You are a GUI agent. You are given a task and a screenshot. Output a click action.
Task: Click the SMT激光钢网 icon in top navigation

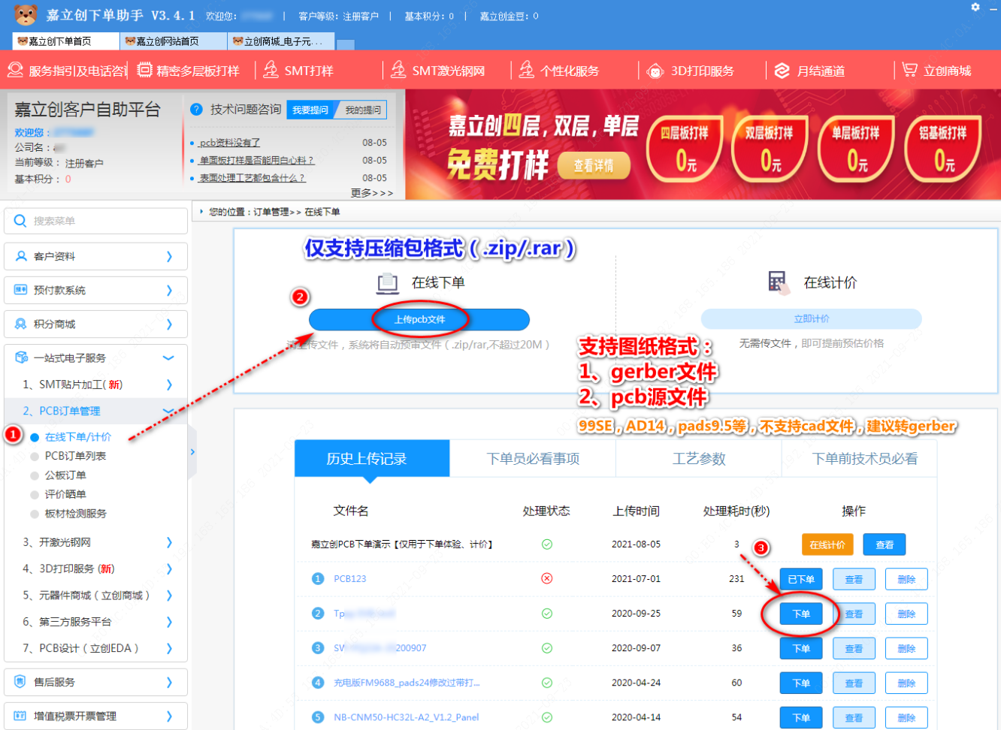(398, 70)
